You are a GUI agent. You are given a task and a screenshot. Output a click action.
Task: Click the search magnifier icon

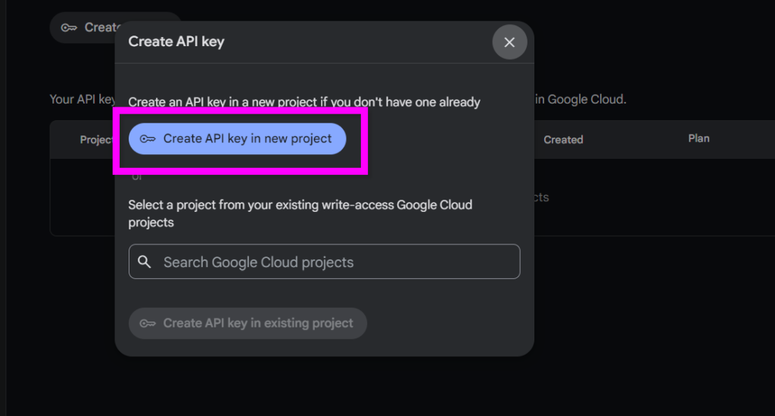pos(145,262)
